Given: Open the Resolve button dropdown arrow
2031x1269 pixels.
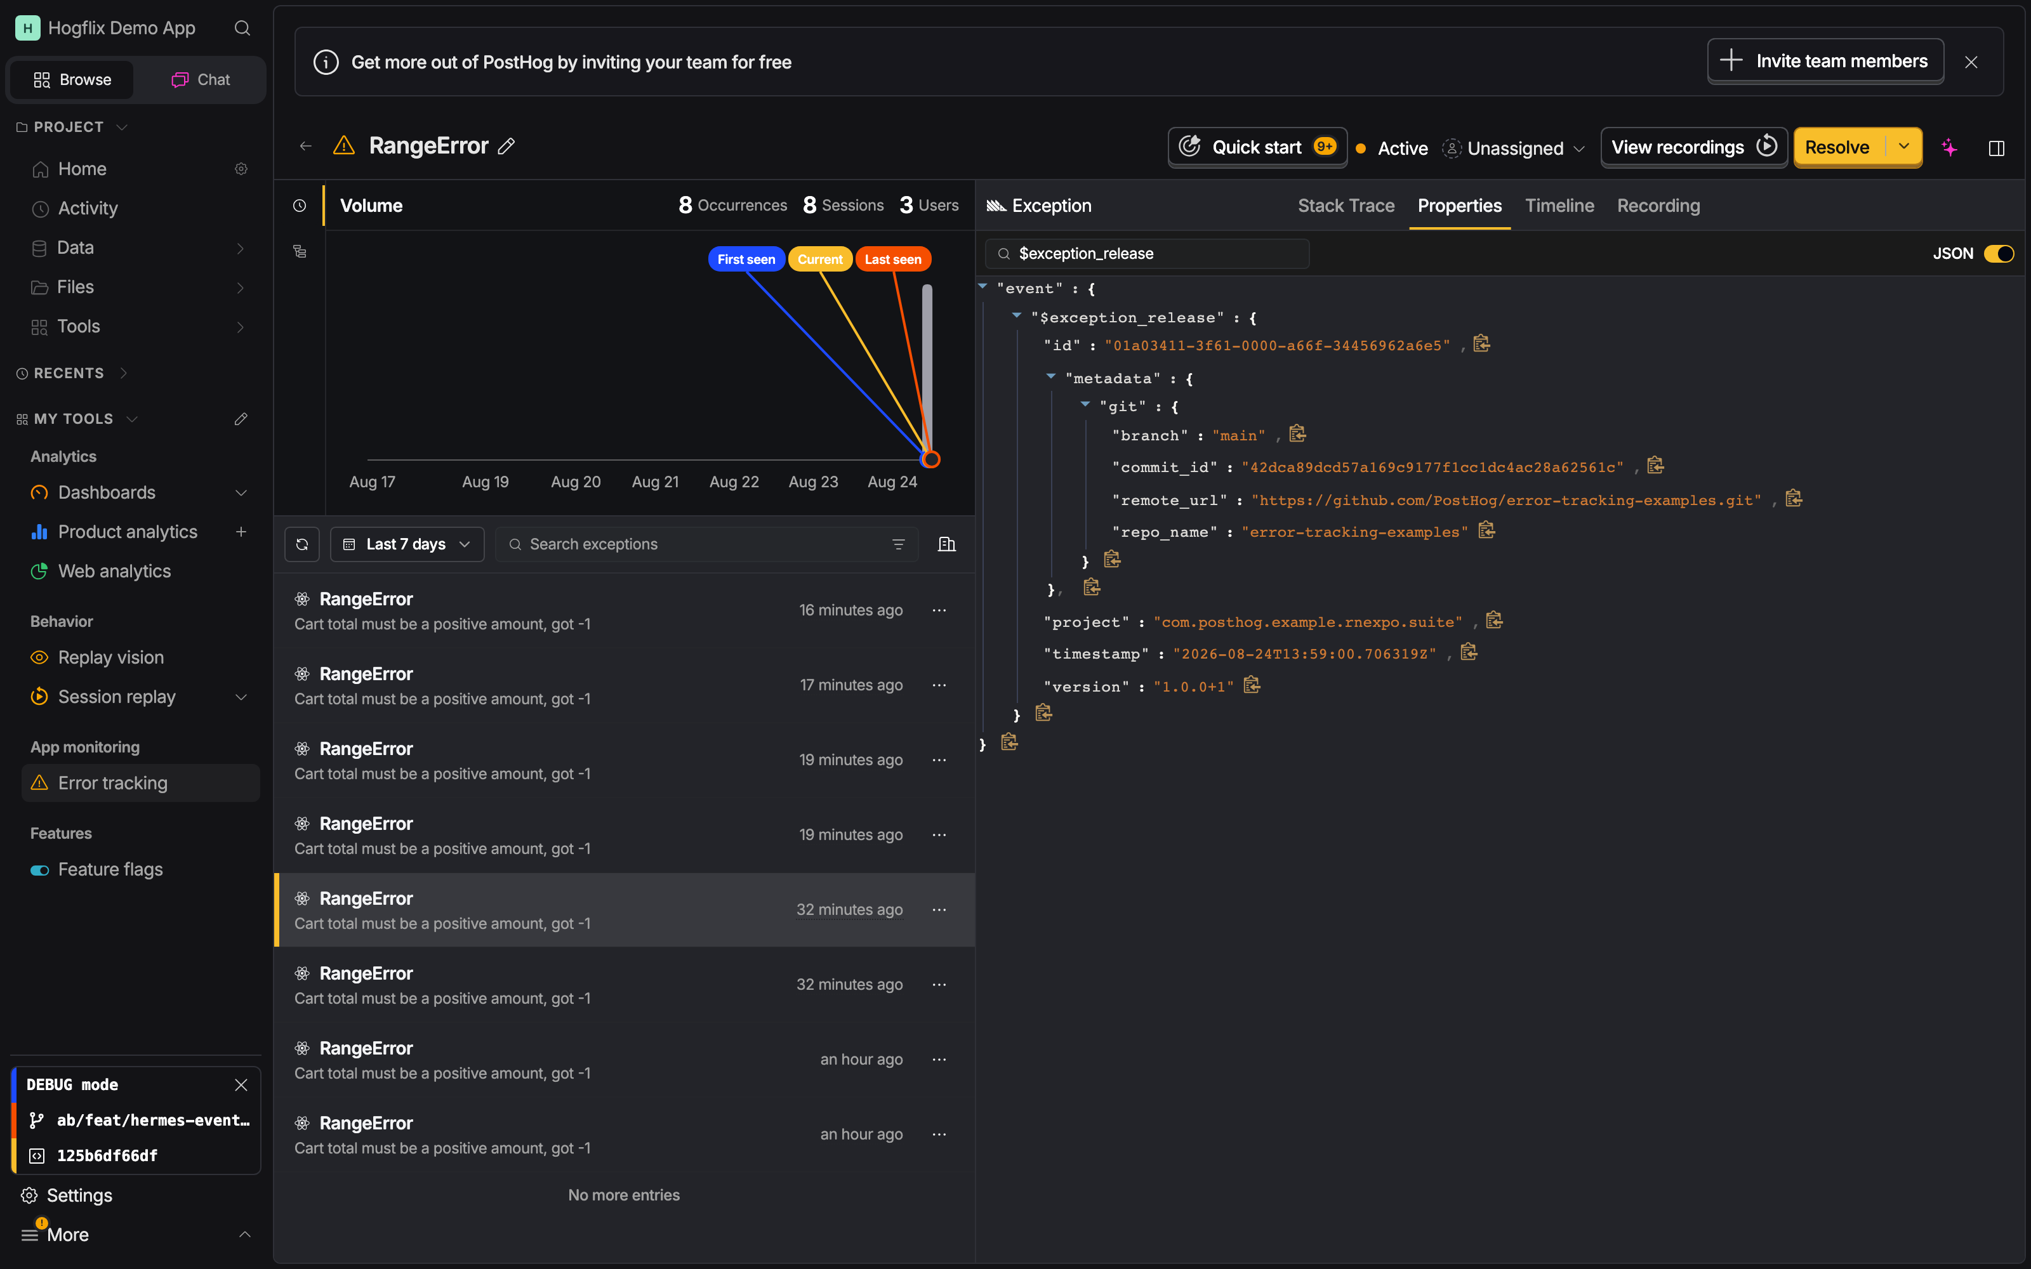Looking at the screenshot, I should click(1904, 147).
